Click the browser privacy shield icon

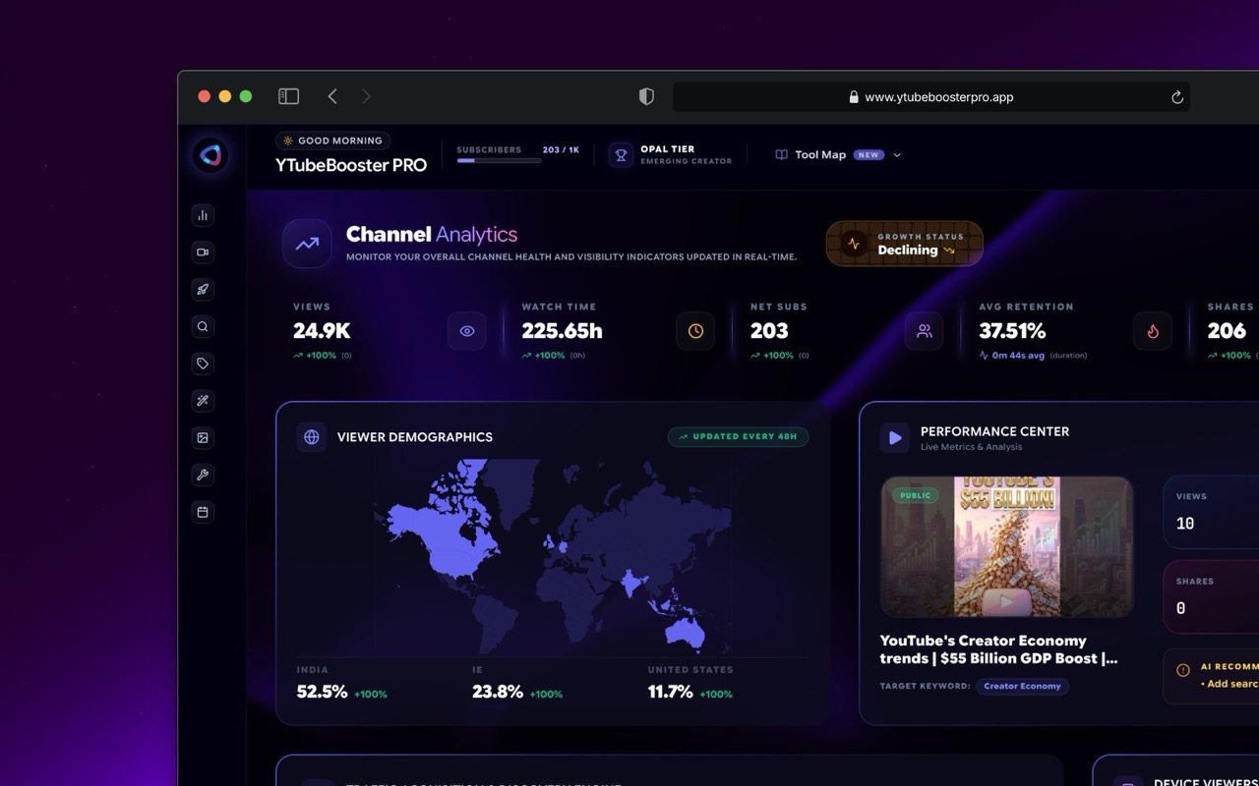646,96
